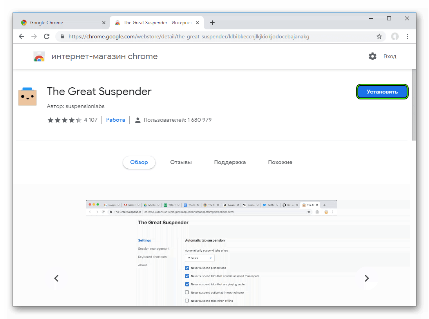Screen dimensions: 429x319
Task: Go back to the previous page
Action: [x=22, y=37]
